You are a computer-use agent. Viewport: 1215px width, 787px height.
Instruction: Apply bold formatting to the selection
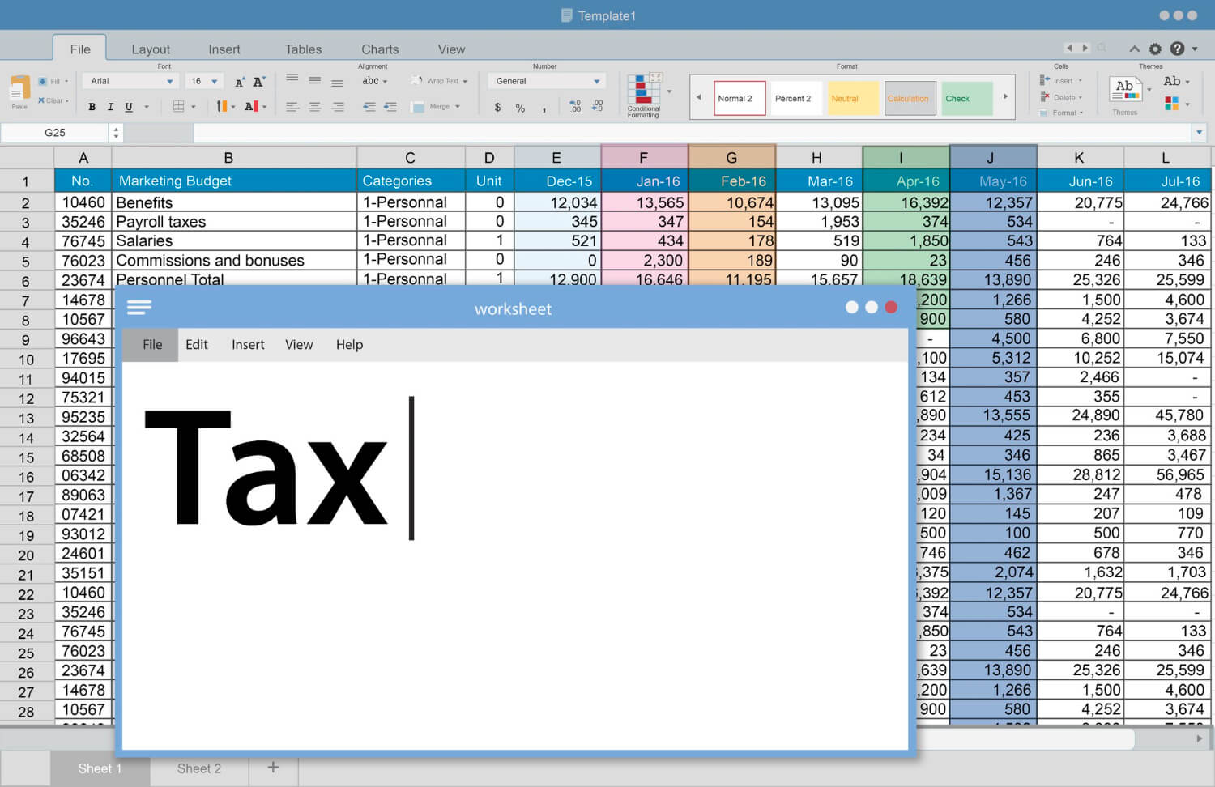pyautogui.click(x=92, y=106)
